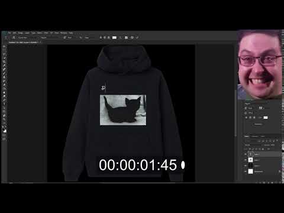This screenshot has width=284, height=213.
Task: Select the open document tab
Action: [x=24, y=43]
